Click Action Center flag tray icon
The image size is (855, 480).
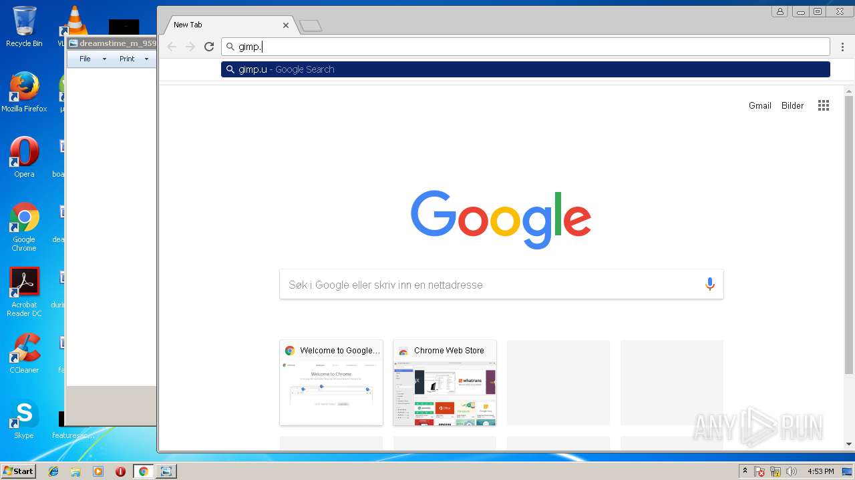(759, 471)
